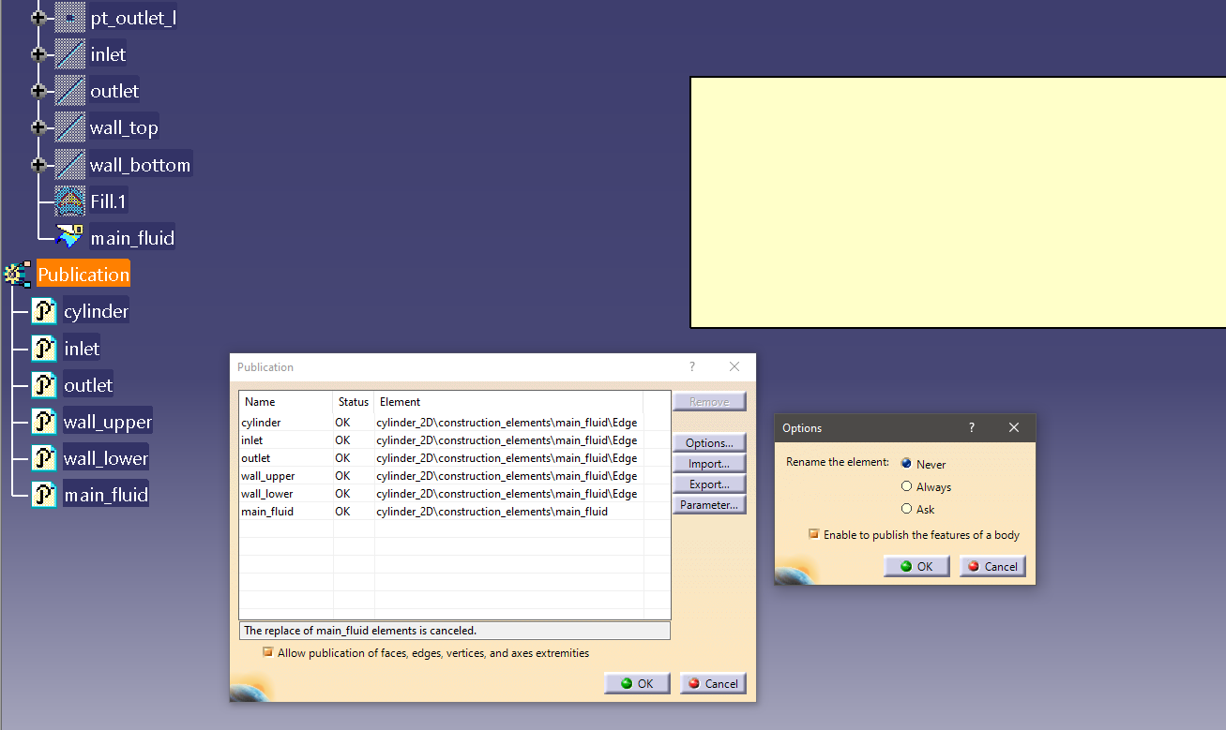Click the Options... button in Publication dialog
This screenshot has height=730, width=1226.
(709, 443)
